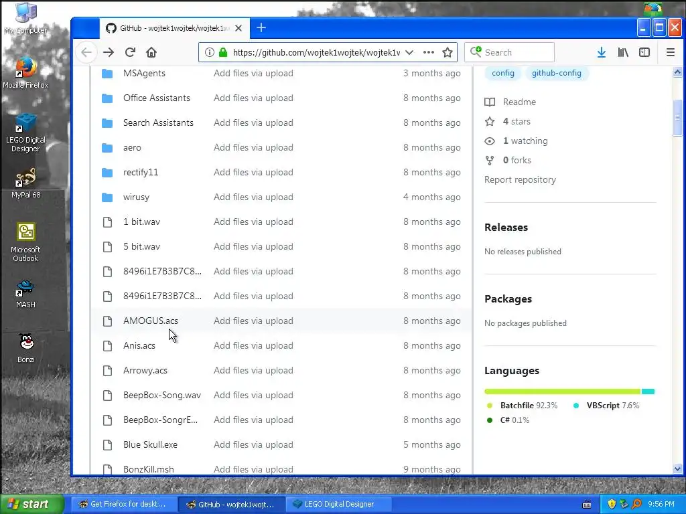The image size is (686, 514).
Task: Open the aero folder
Action: tap(132, 148)
